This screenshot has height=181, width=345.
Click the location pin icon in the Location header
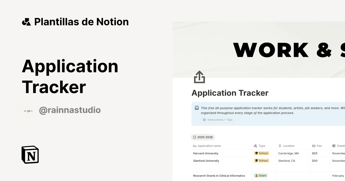click(280, 146)
